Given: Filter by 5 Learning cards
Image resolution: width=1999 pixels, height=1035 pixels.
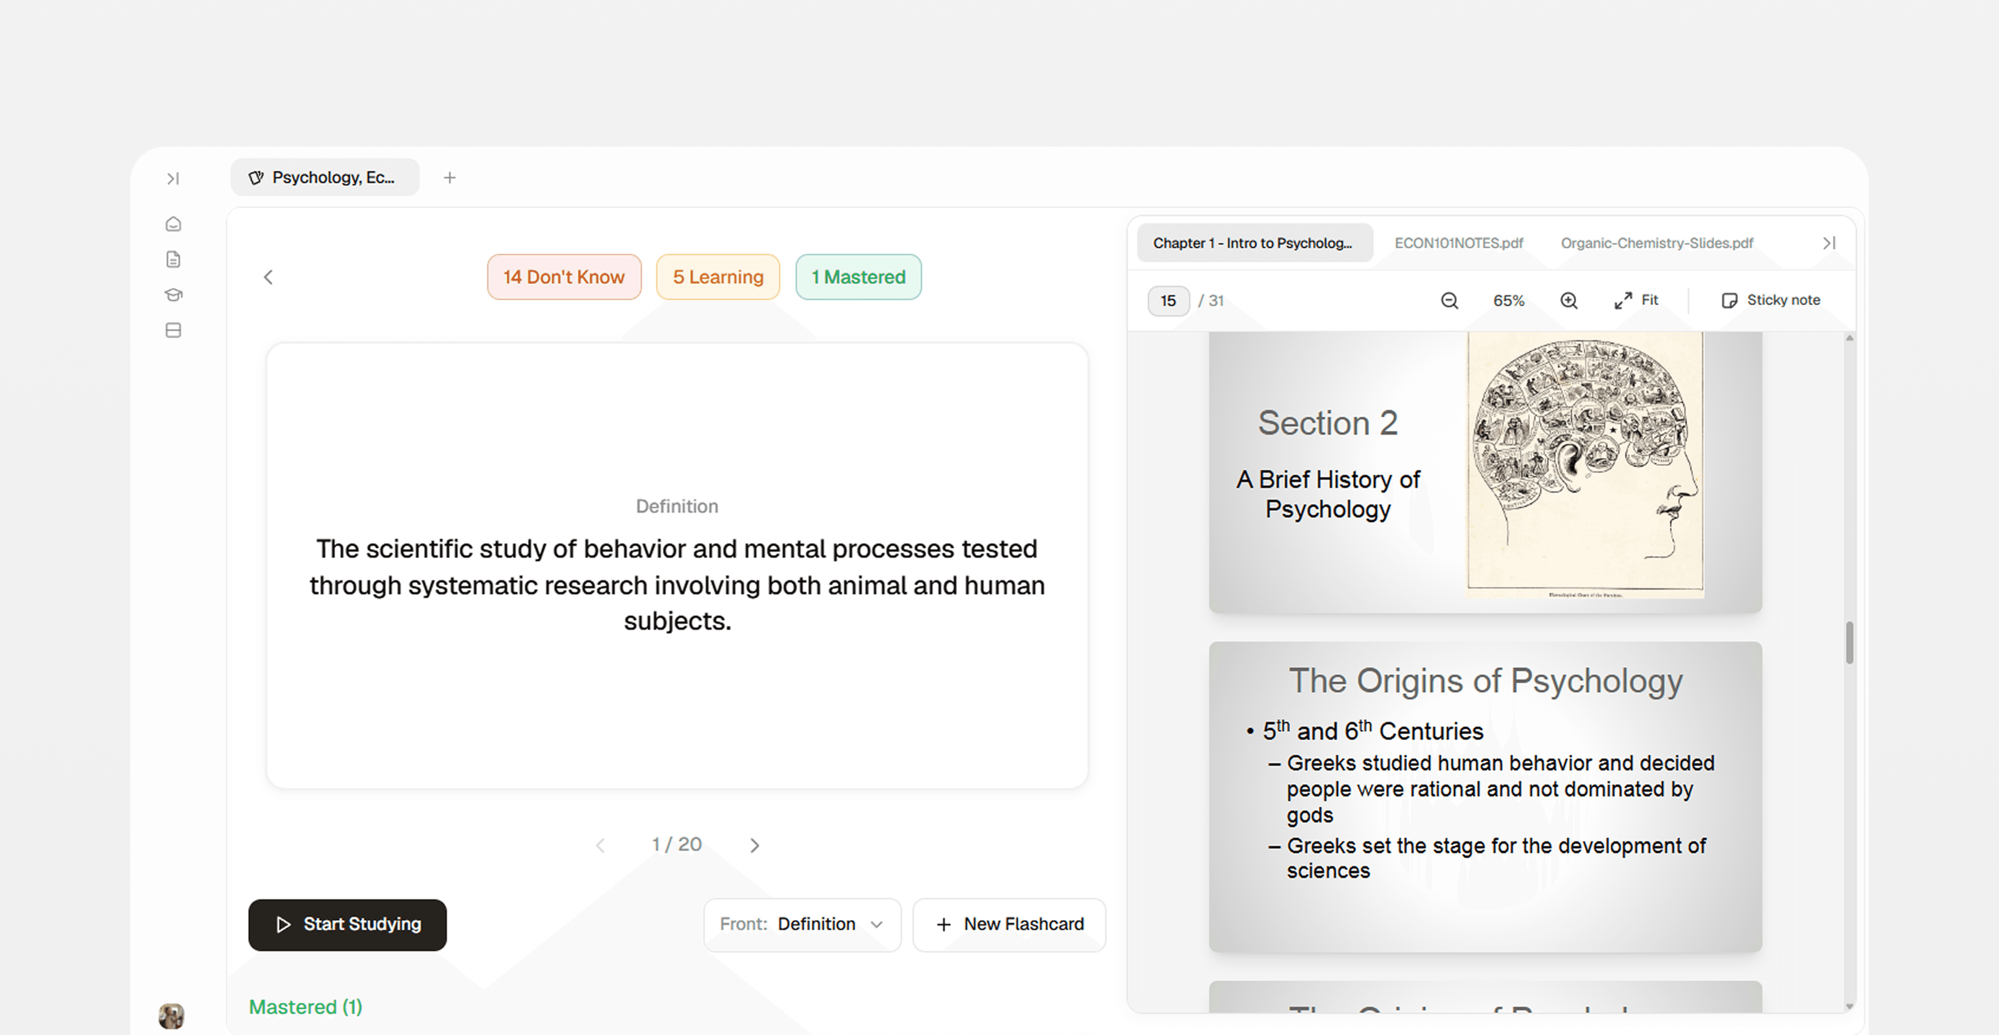Looking at the screenshot, I should click(718, 277).
